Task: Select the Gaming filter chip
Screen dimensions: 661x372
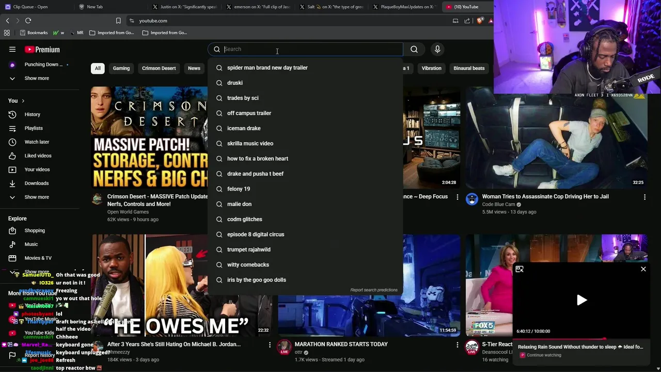Action: 121,68
